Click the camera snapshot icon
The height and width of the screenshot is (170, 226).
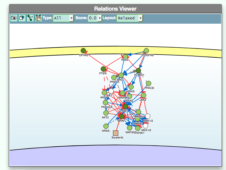pos(14,18)
